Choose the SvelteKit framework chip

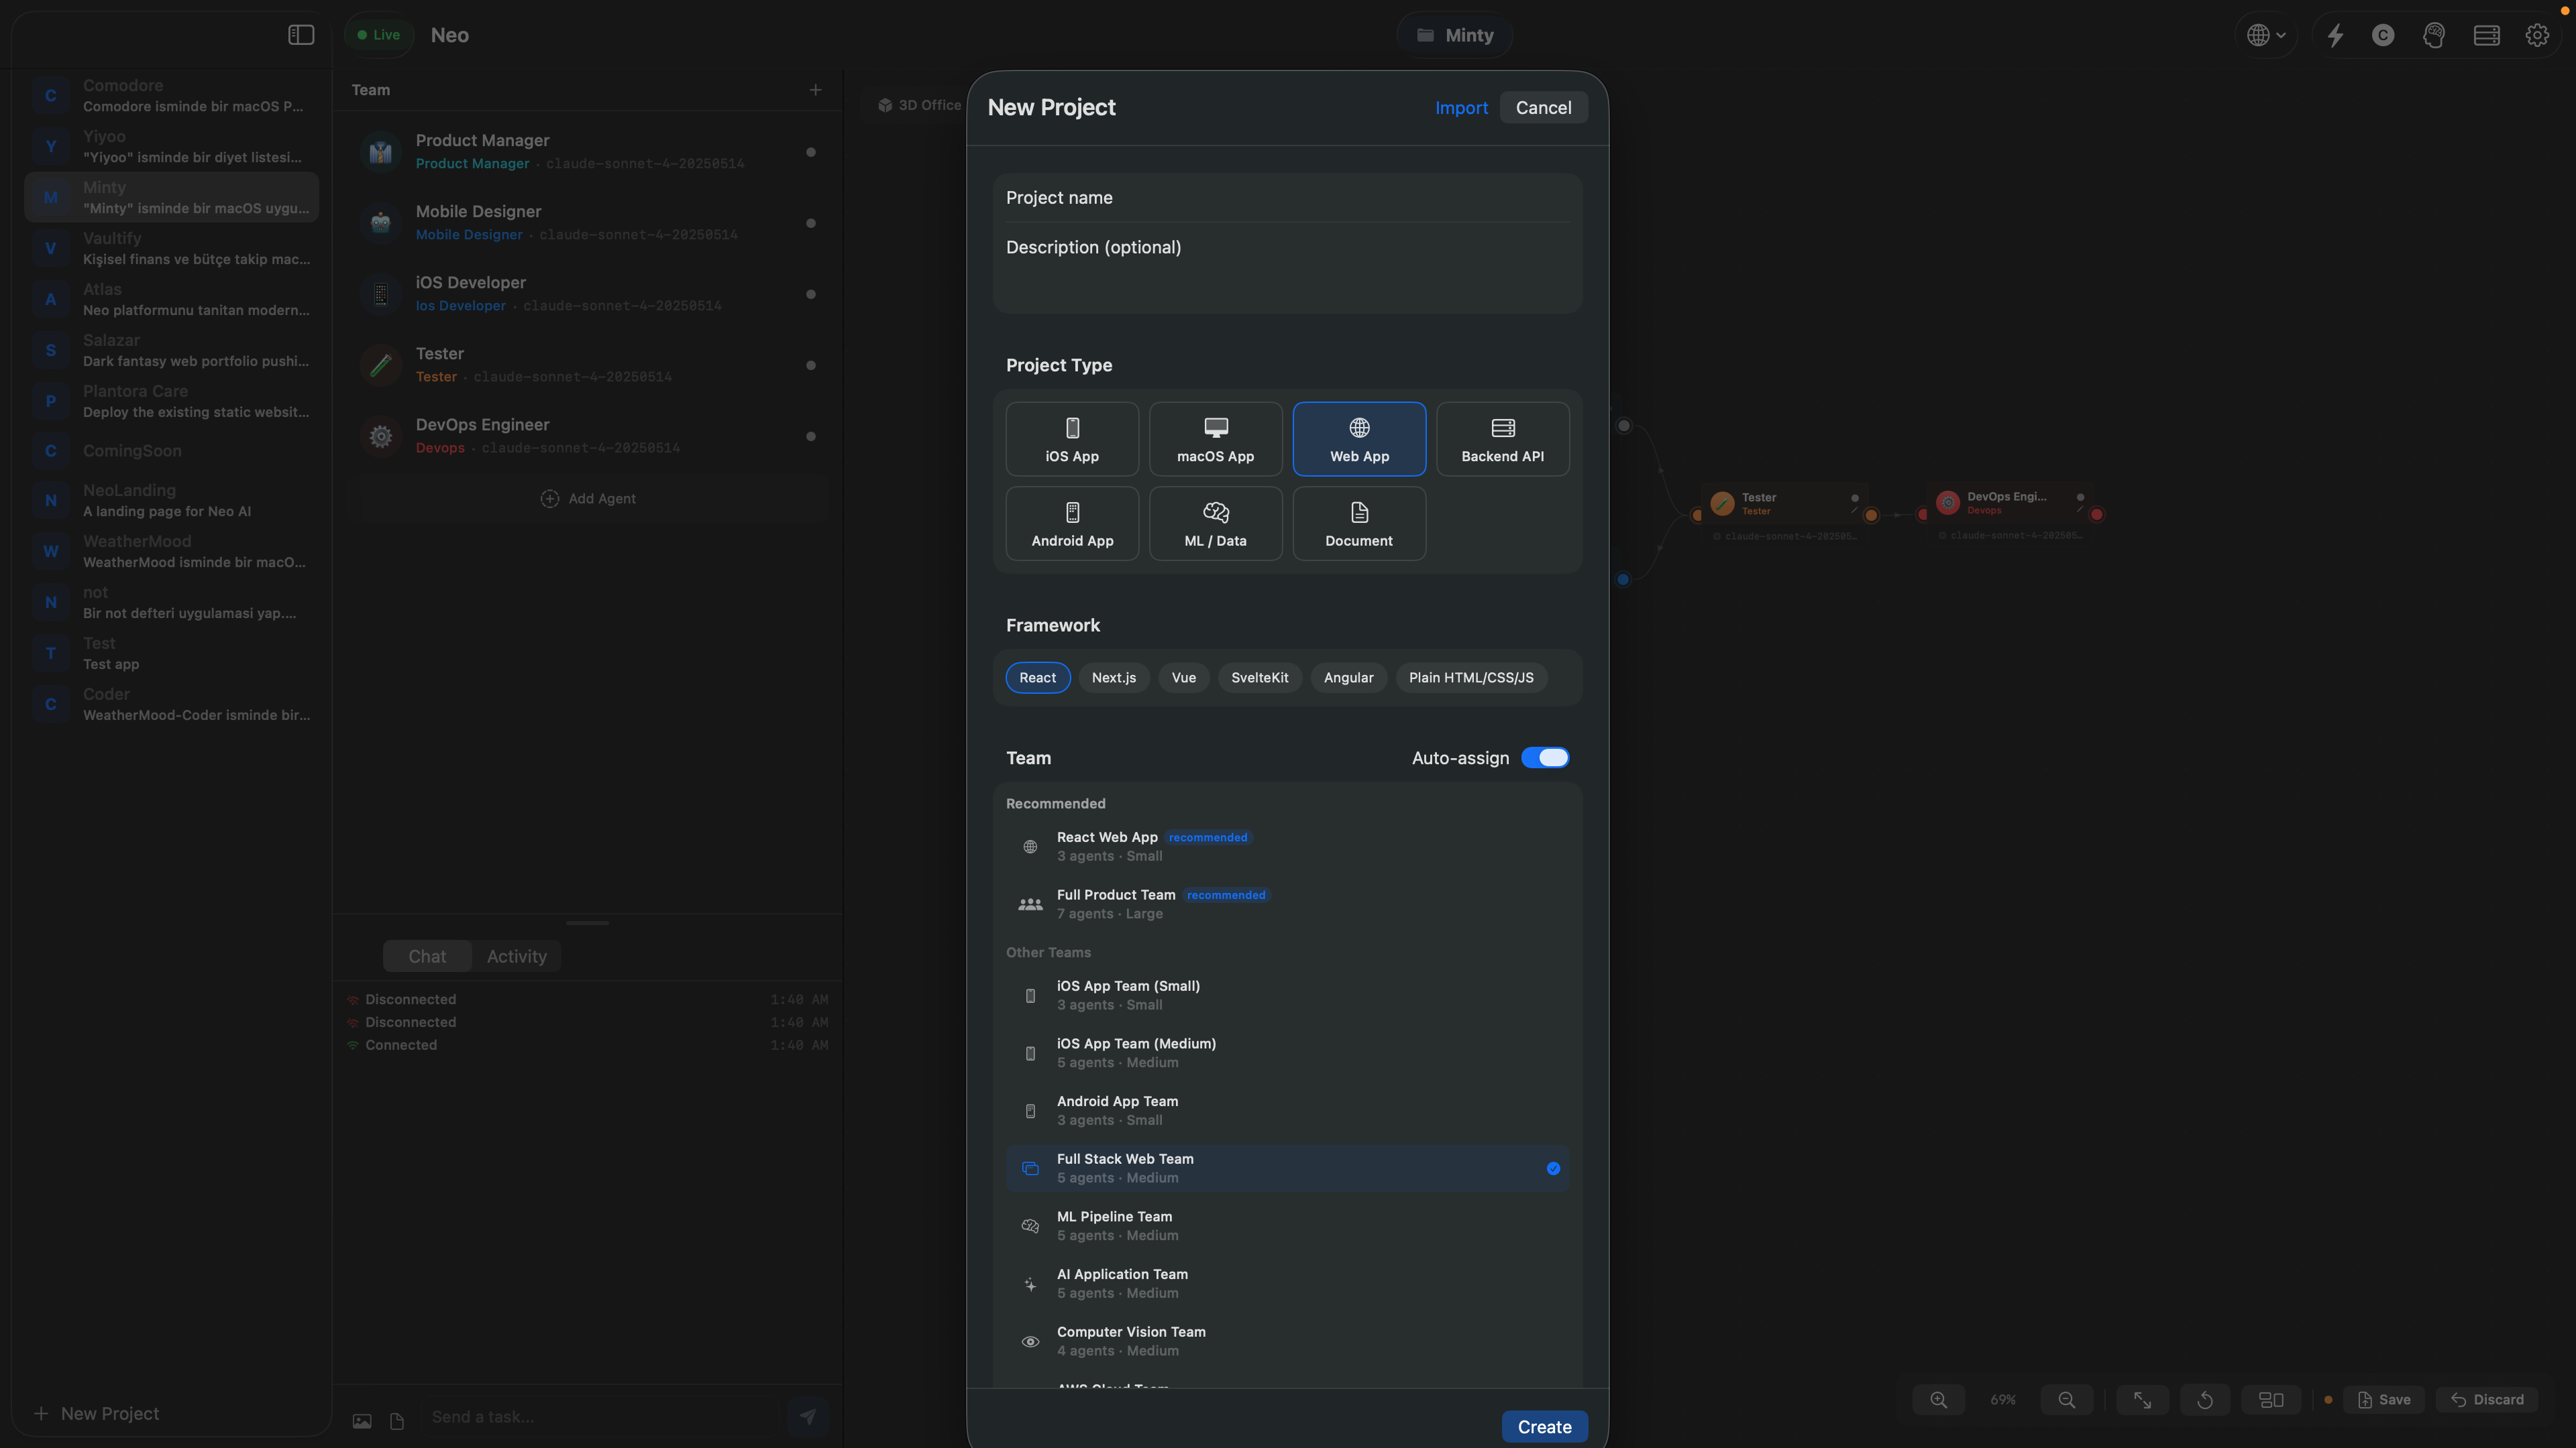point(1260,678)
